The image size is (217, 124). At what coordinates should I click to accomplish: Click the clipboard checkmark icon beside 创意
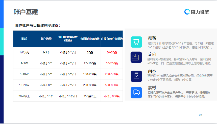click(136, 76)
